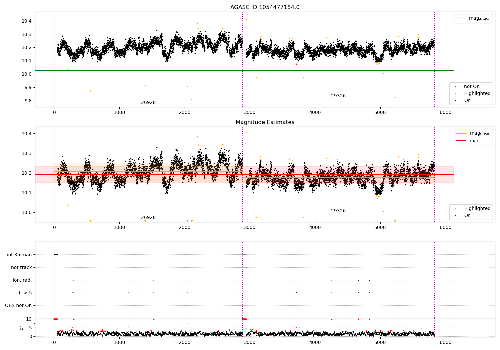This screenshot has width=500, height=350.
Task: Click the '29326' obsid label in top plot
Action: point(338,96)
